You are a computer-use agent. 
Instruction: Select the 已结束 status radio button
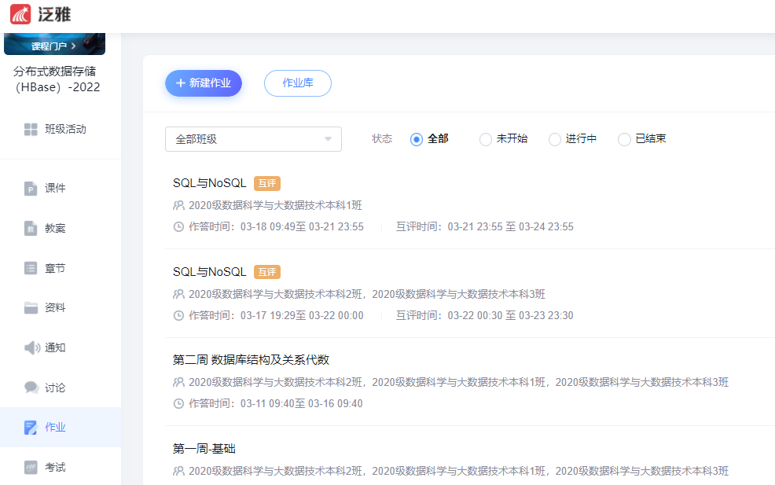click(x=624, y=139)
